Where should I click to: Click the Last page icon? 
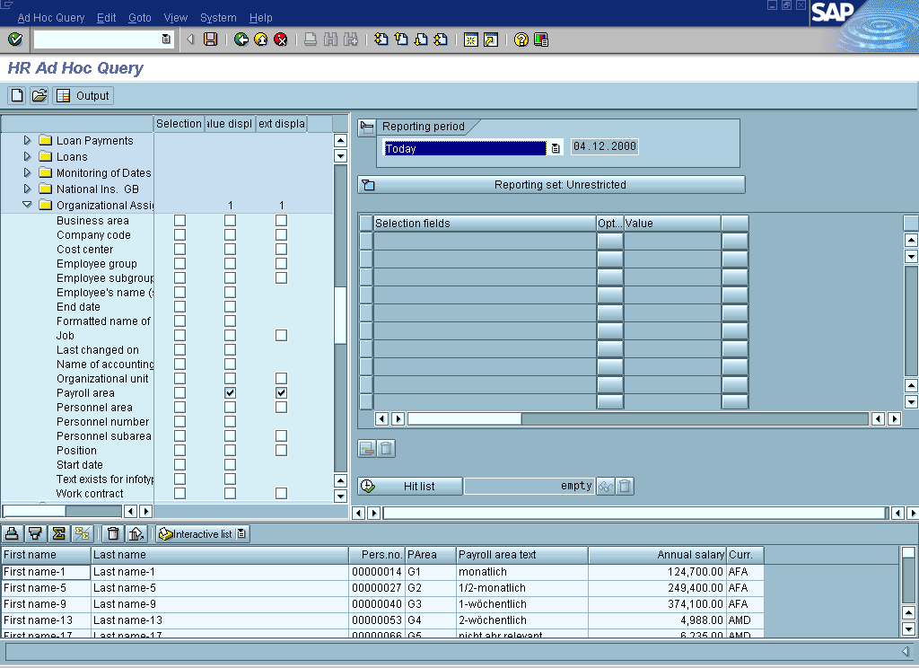[x=441, y=40]
